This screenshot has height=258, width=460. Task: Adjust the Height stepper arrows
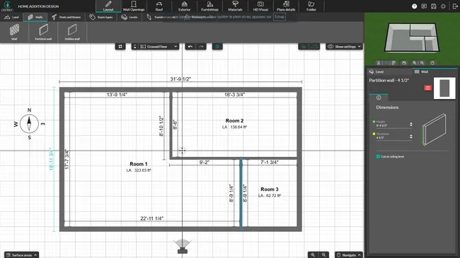point(411,124)
